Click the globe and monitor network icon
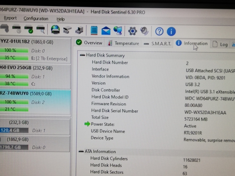 click(x=118, y=31)
